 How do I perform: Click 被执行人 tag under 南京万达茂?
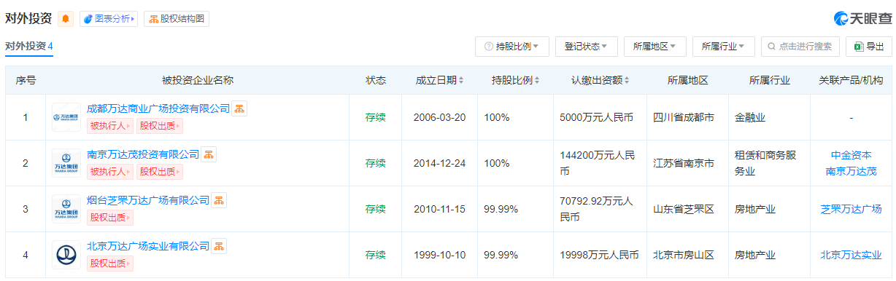tap(110, 172)
